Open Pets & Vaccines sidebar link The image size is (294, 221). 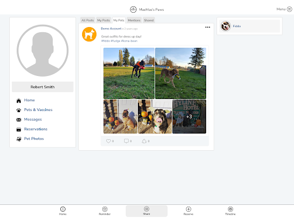38,110
